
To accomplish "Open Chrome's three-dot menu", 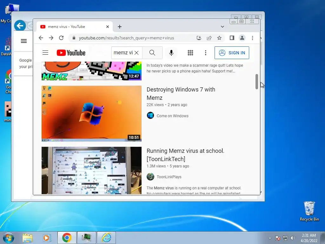I will pos(252,38).
